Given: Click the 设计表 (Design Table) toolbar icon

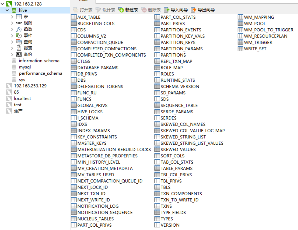Looking at the screenshot, I should (99, 10).
